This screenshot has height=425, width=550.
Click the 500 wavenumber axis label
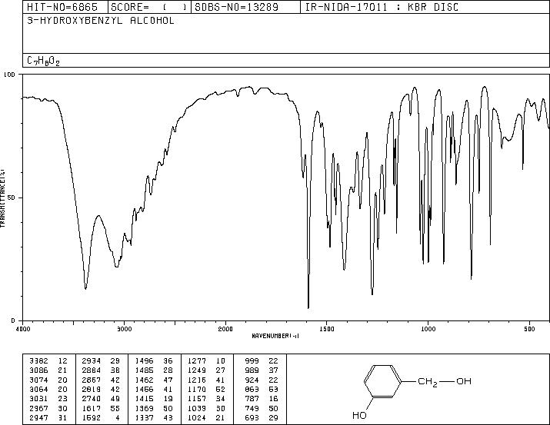[x=529, y=329]
